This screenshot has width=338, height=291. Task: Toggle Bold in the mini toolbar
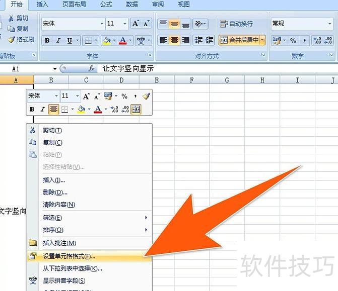coord(32,109)
